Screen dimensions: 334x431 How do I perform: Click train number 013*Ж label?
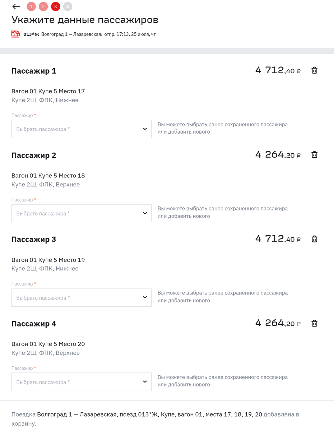tap(31, 34)
